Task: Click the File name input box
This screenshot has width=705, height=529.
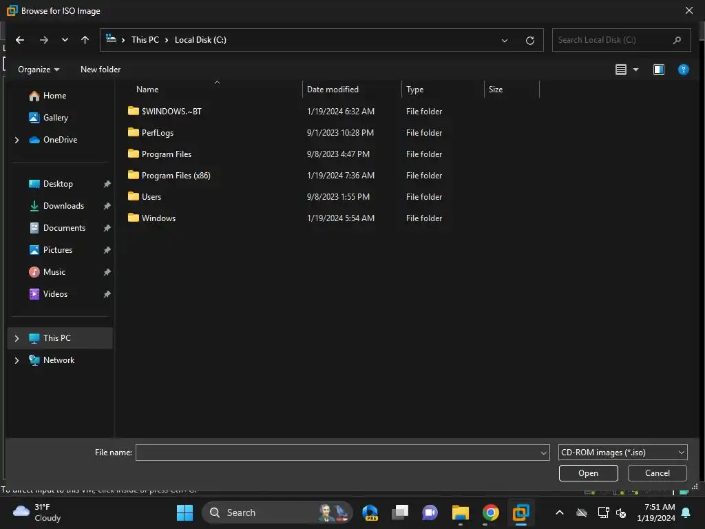Action: [x=337, y=453]
